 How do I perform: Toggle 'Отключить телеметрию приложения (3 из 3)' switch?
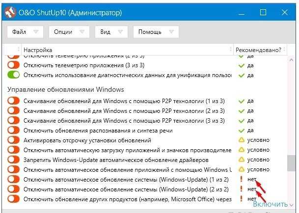click(14, 65)
